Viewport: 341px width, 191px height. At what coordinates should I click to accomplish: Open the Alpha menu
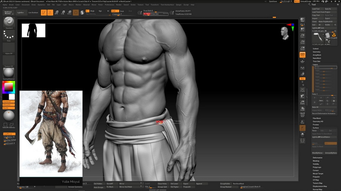[x=5, y=5]
